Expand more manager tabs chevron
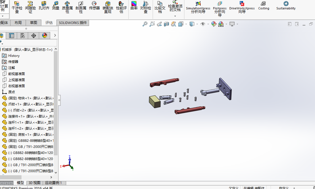 coord(55,35)
